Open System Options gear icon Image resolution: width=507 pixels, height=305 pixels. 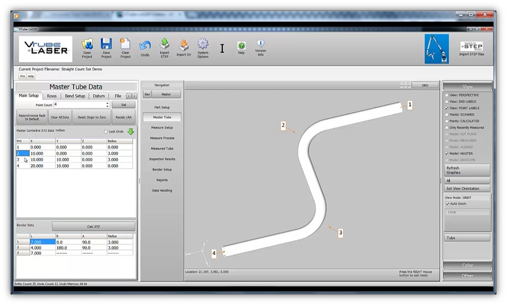(x=203, y=45)
